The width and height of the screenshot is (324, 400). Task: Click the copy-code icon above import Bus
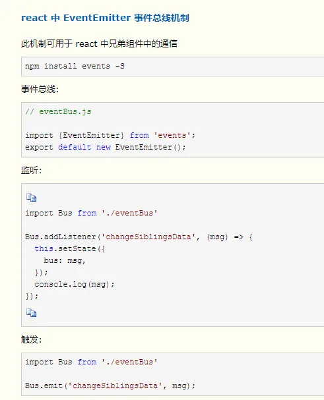tap(32, 198)
